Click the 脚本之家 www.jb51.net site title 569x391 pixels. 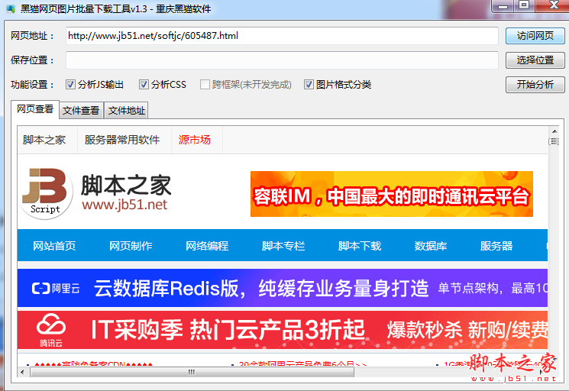[x=125, y=192]
